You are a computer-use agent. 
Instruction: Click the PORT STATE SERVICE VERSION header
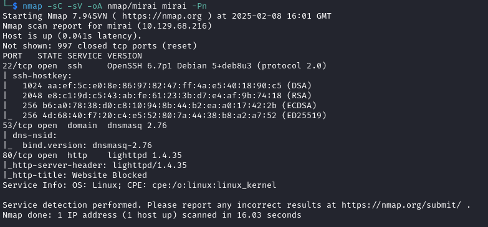pyautogui.click(x=72, y=55)
